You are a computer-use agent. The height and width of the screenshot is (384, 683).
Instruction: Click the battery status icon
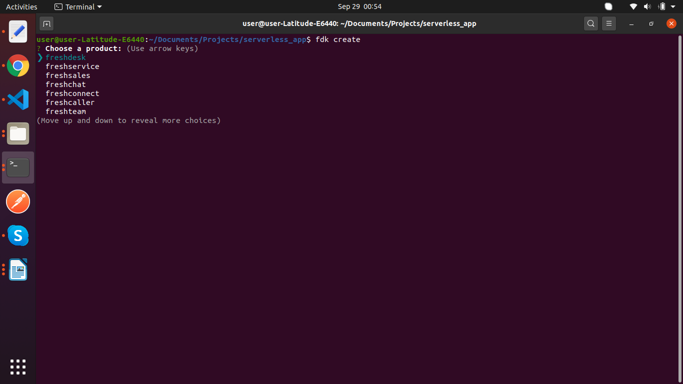662,6
